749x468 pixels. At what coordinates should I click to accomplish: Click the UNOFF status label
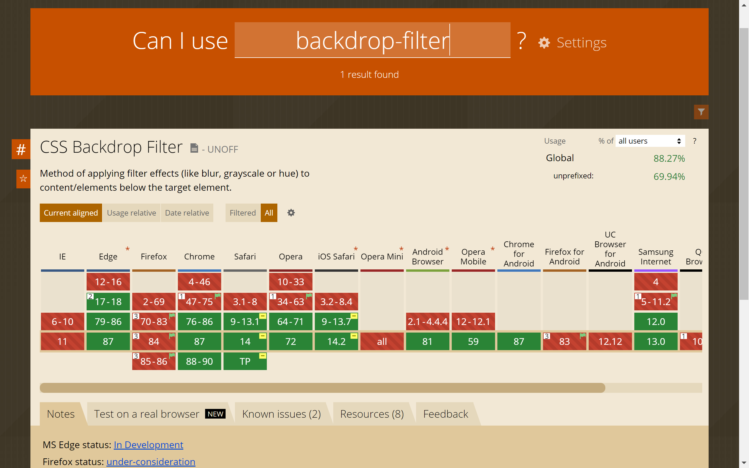(x=223, y=149)
